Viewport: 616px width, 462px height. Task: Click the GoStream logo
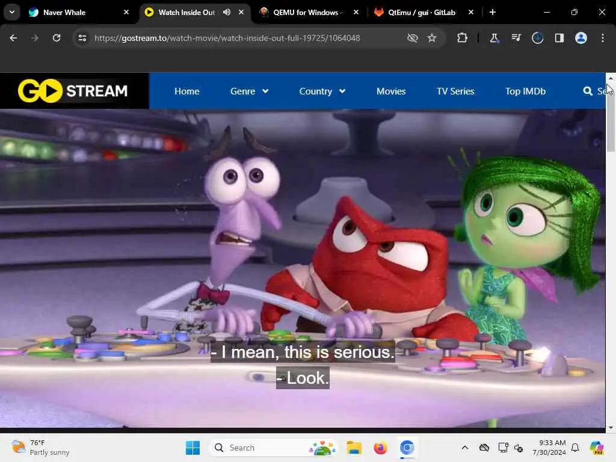pyautogui.click(x=73, y=91)
